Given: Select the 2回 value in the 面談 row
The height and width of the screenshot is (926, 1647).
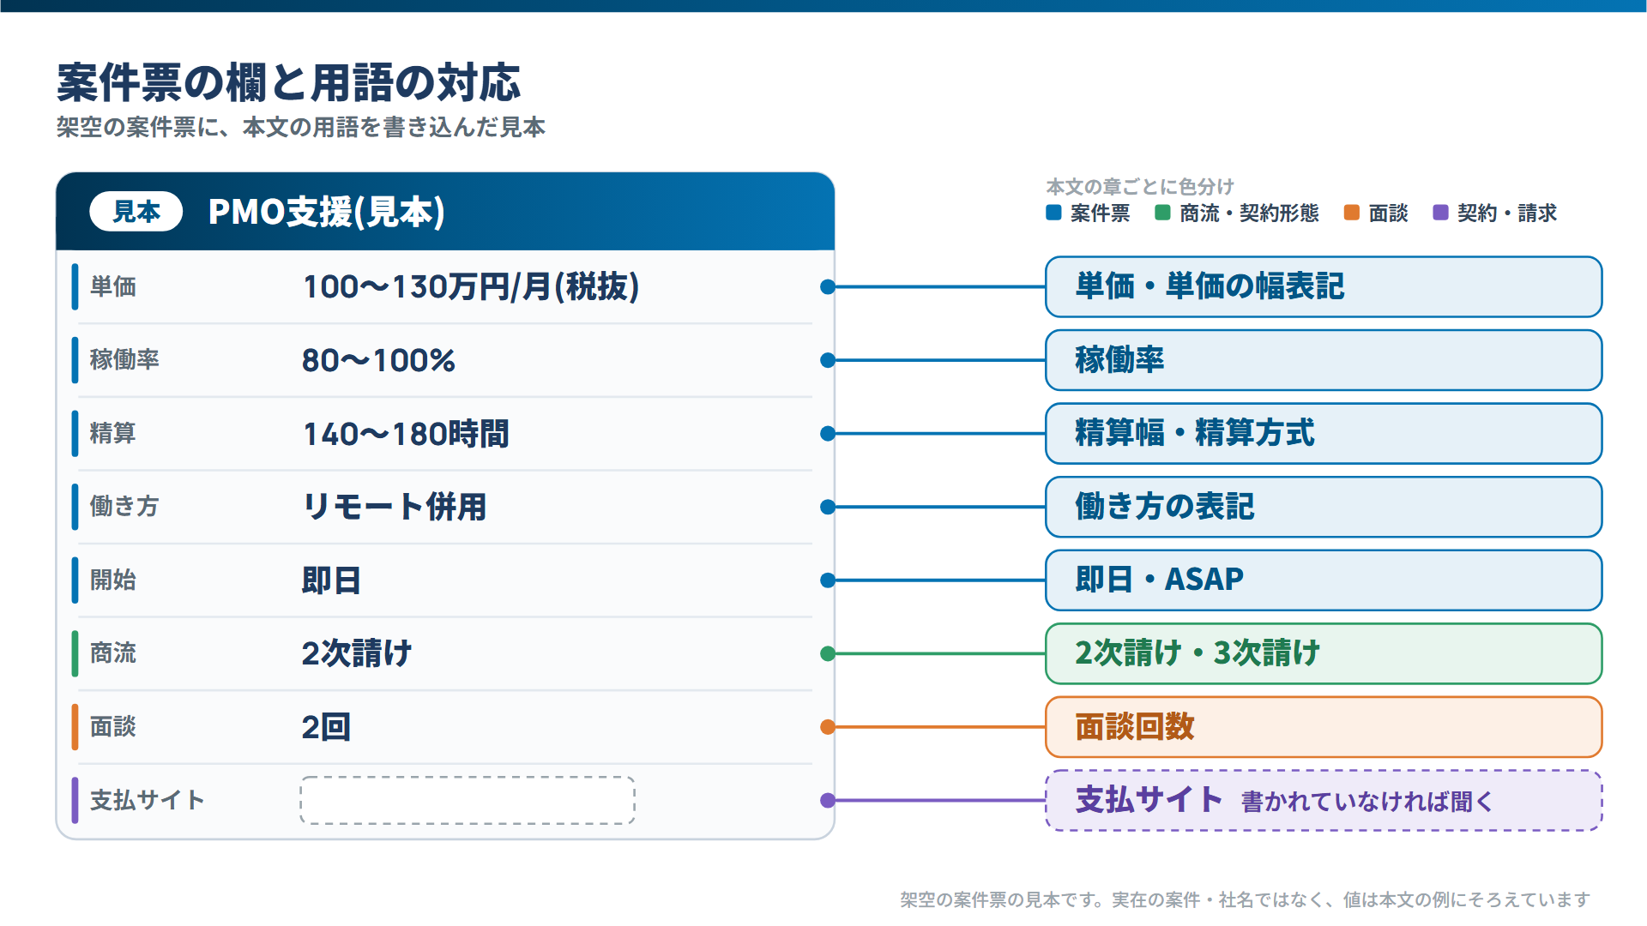Looking at the screenshot, I should pos(326,727).
